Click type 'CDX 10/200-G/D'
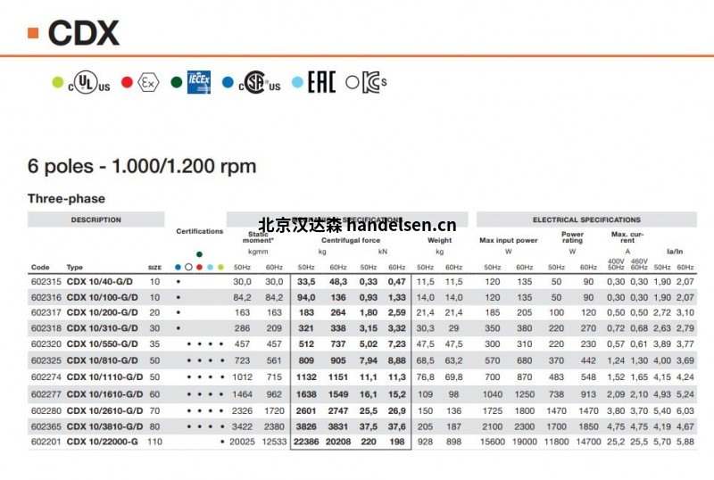 coord(102,312)
